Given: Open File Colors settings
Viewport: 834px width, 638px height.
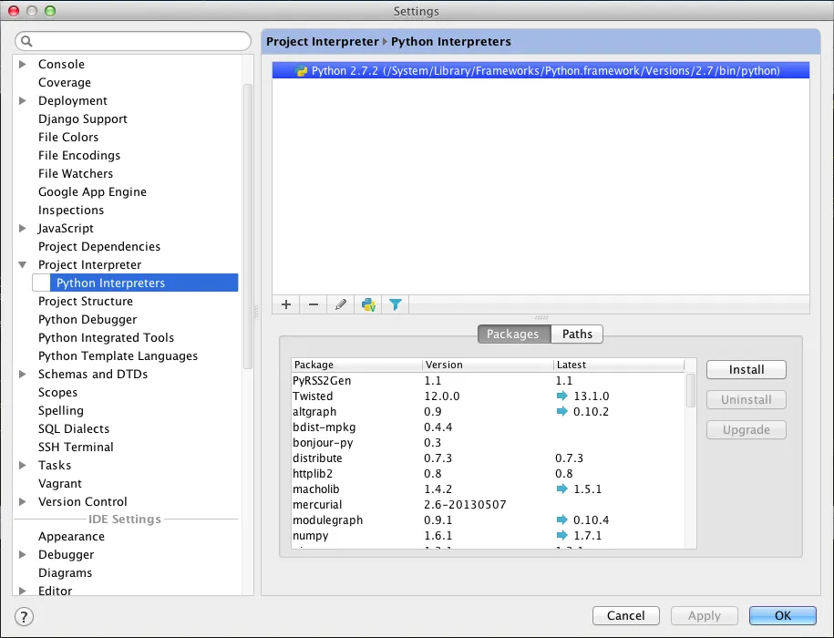Looking at the screenshot, I should [x=68, y=137].
